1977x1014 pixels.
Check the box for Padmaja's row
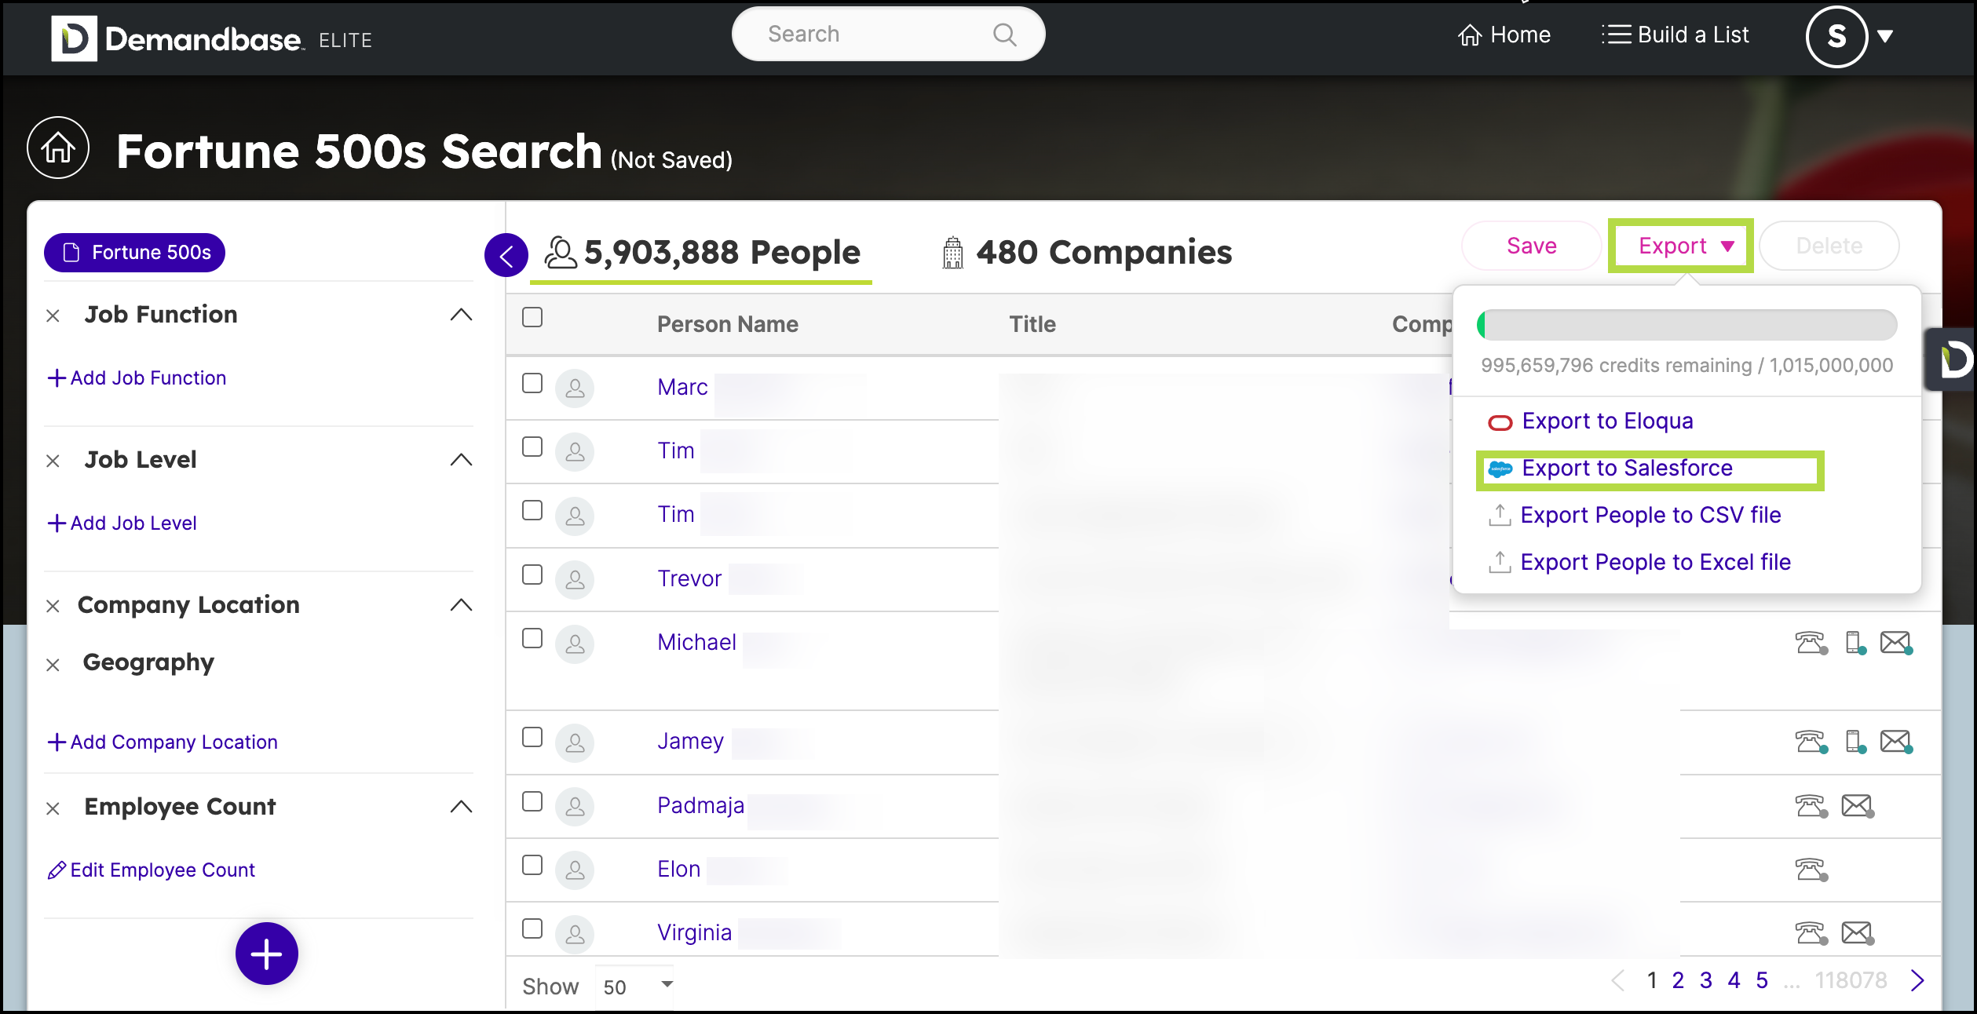click(532, 801)
